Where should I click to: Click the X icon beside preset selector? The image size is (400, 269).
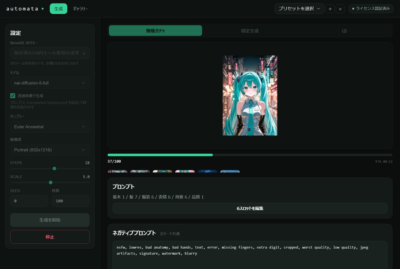340,9
